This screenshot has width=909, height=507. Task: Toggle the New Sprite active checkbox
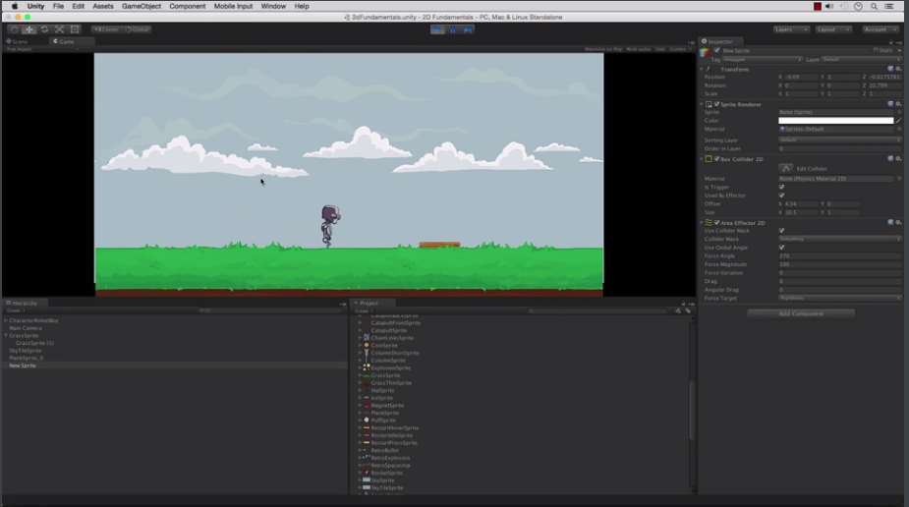(x=717, y=50)
